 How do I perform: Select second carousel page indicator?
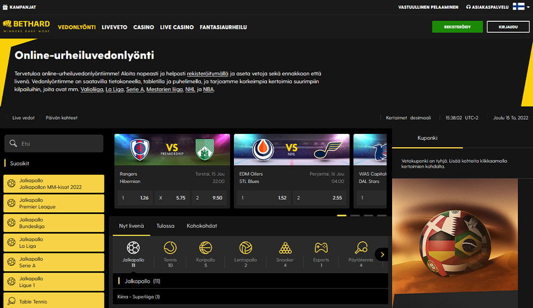point(355,216)
